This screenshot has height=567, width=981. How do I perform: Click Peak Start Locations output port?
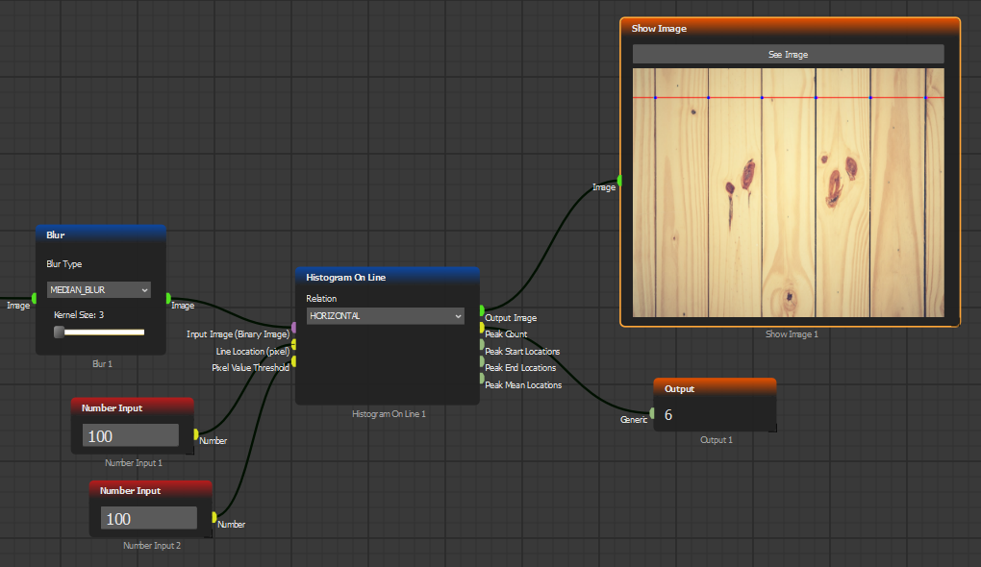point(482,344)
